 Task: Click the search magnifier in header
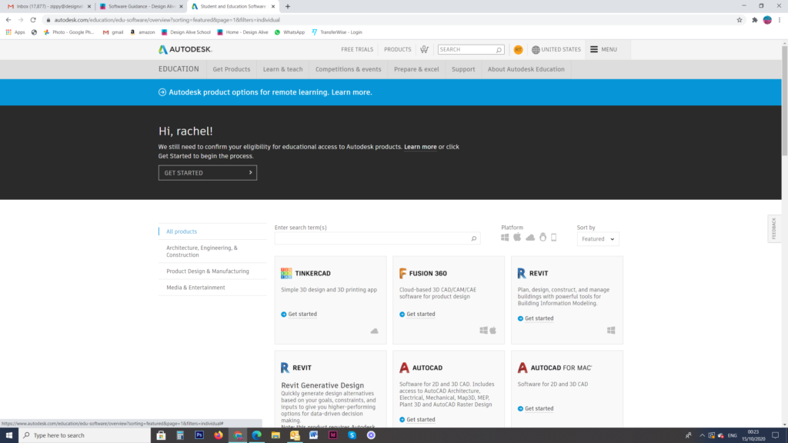pyautogui.click(x=499, y=50)
